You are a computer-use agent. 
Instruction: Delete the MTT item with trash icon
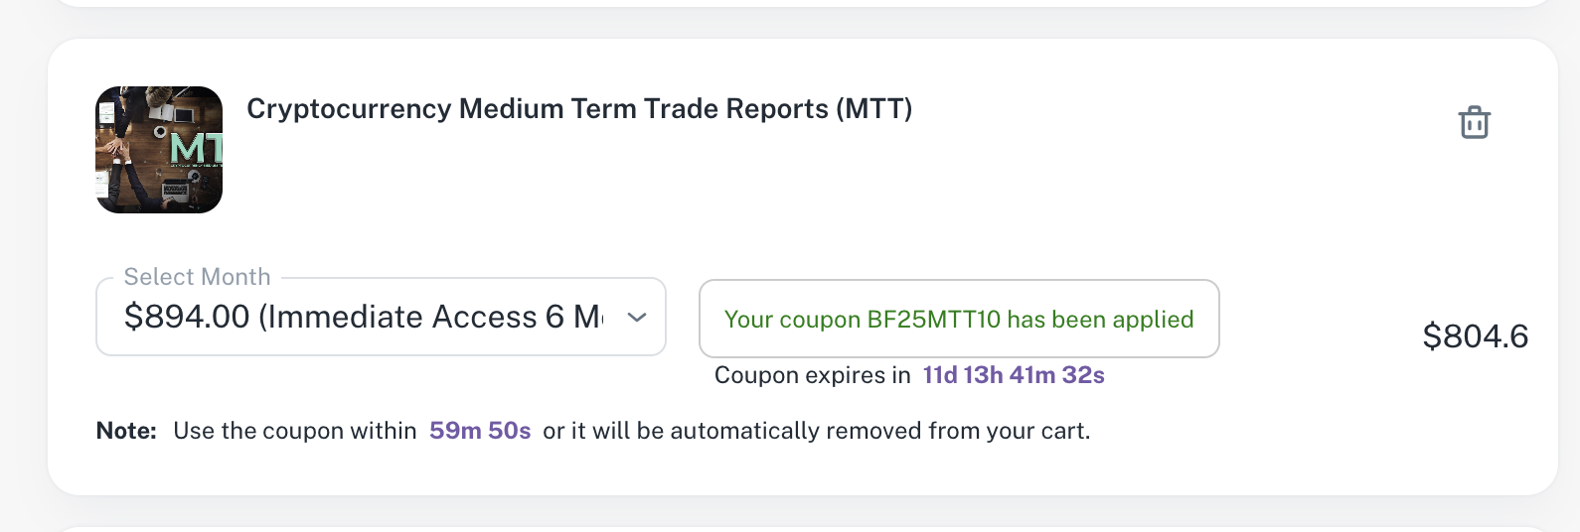[x=1474, y=122]
